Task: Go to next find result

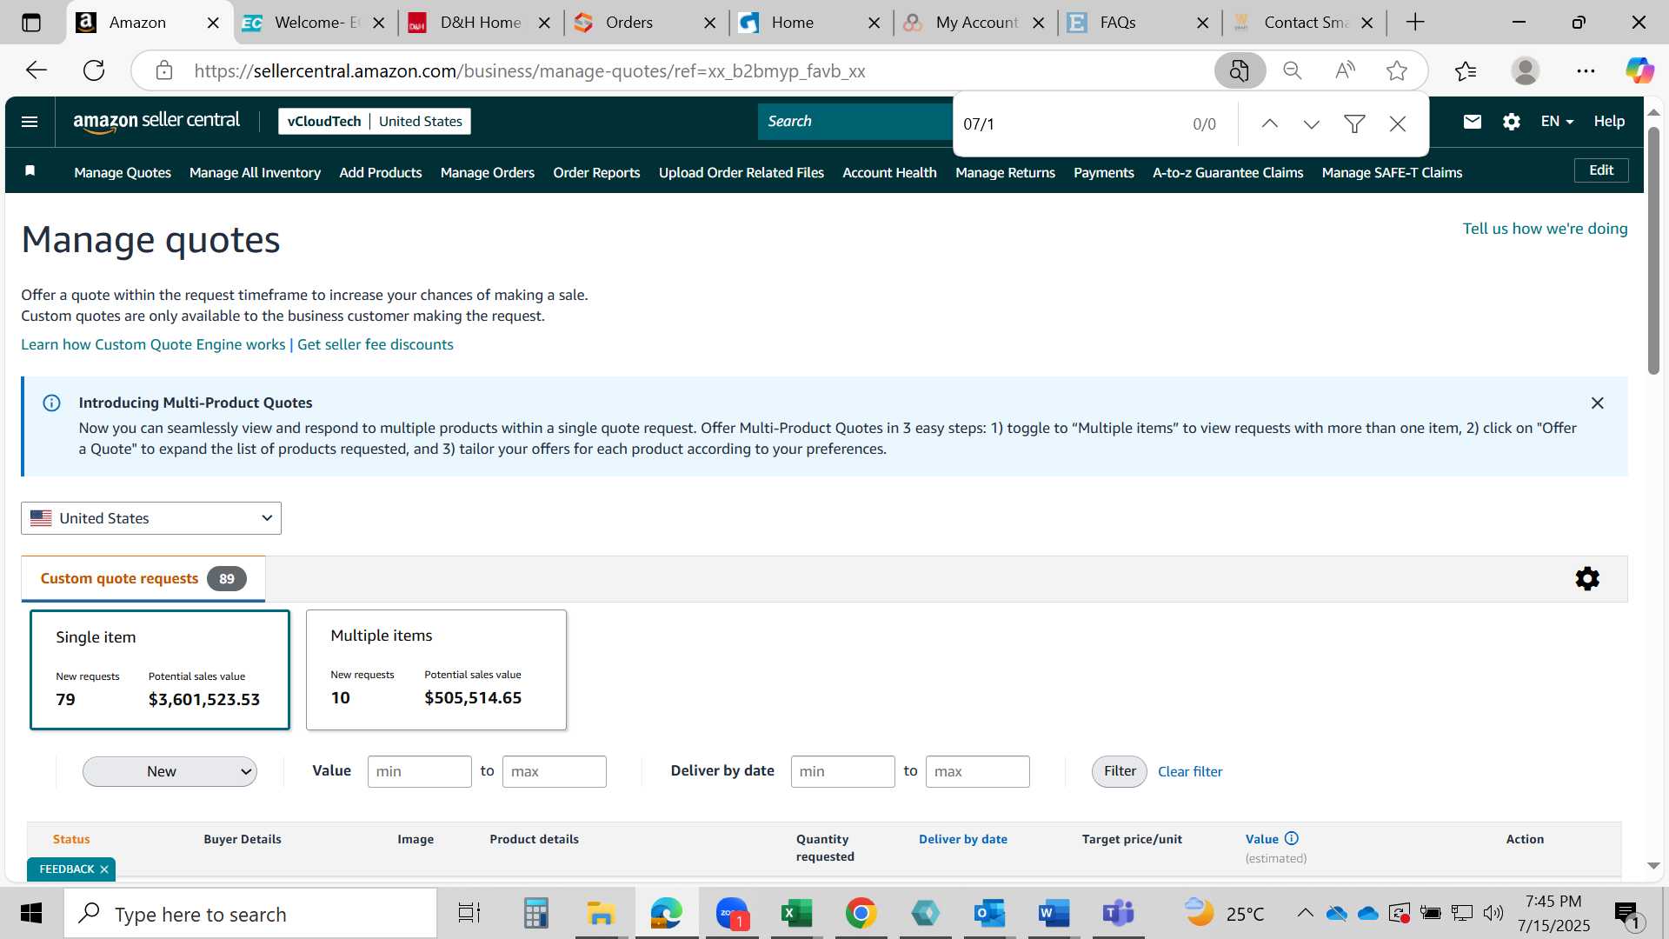Action: [1312, 124]
